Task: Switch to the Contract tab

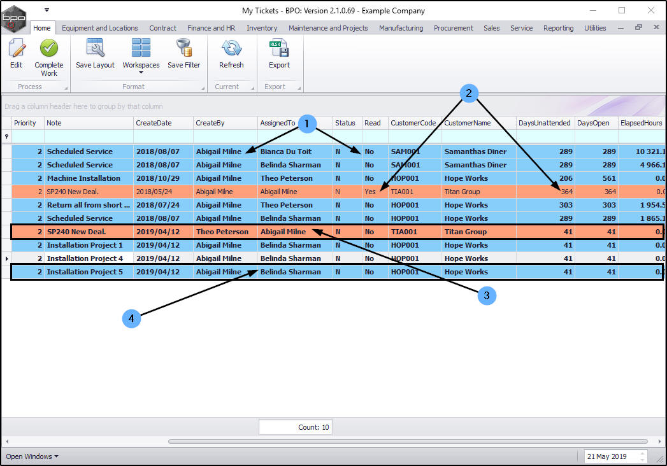Action: point(162,28)
